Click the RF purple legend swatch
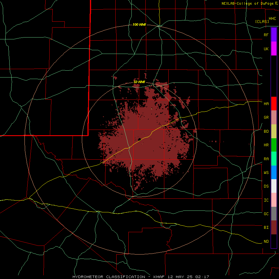This screenshot has width=279, height=279. [x=274, y=35]
